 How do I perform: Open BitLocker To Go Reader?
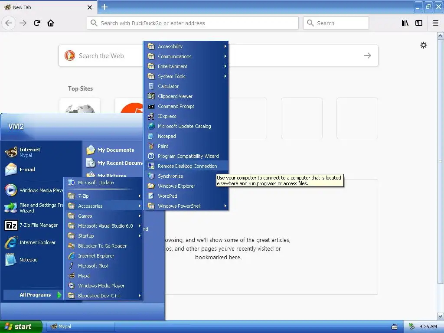click(104, 246)
